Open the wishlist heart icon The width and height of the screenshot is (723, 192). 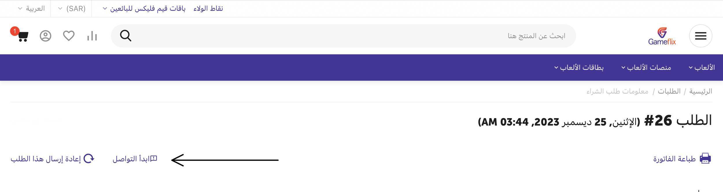pyautogui.click(x=69, y=36)
